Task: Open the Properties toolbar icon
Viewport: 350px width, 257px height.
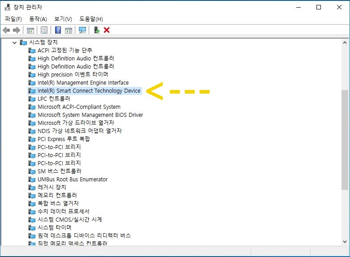Action: 44,30
